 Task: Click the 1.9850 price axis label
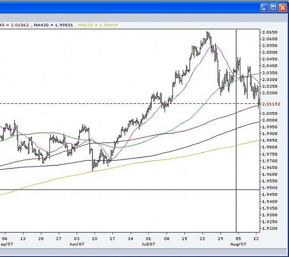click(x=270, y=140)
